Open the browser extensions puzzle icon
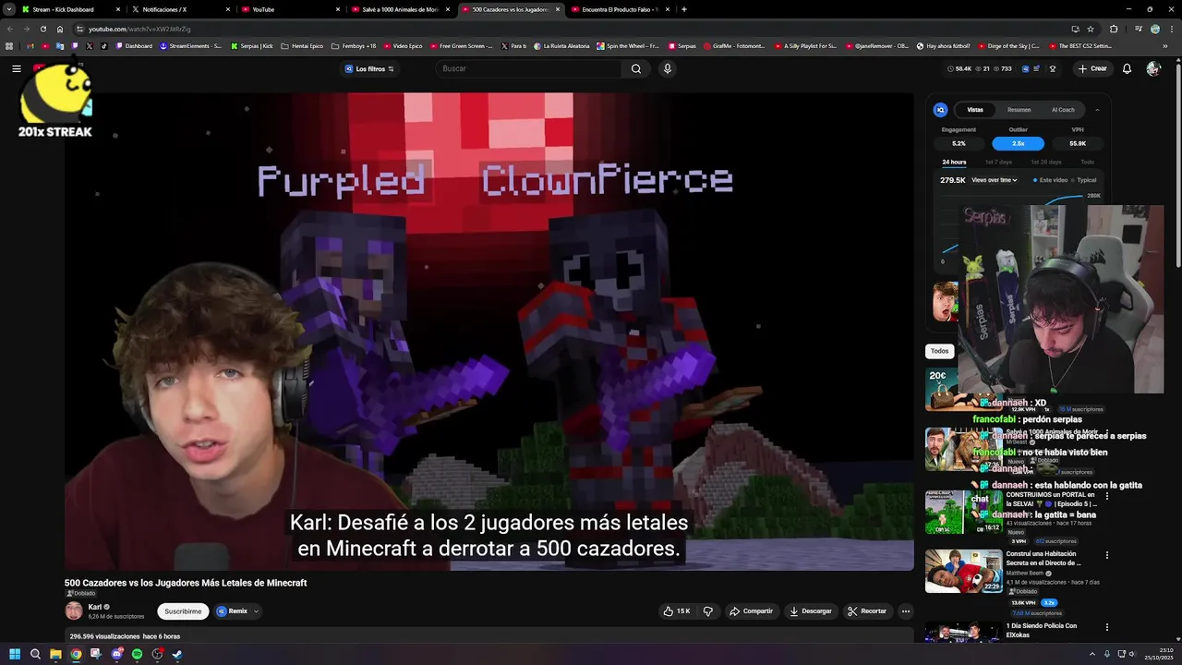Viewport: 1182px width, 665px height. click(x=1113, y=29)
